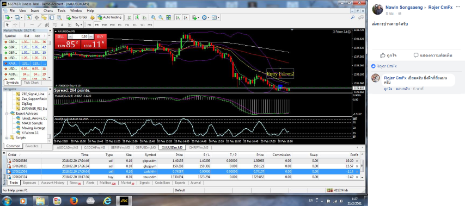This screenshot has height=206, width=465.
Task: Switch chart to line chart icon
Action: pyautogui.click(x=144, y=17)
